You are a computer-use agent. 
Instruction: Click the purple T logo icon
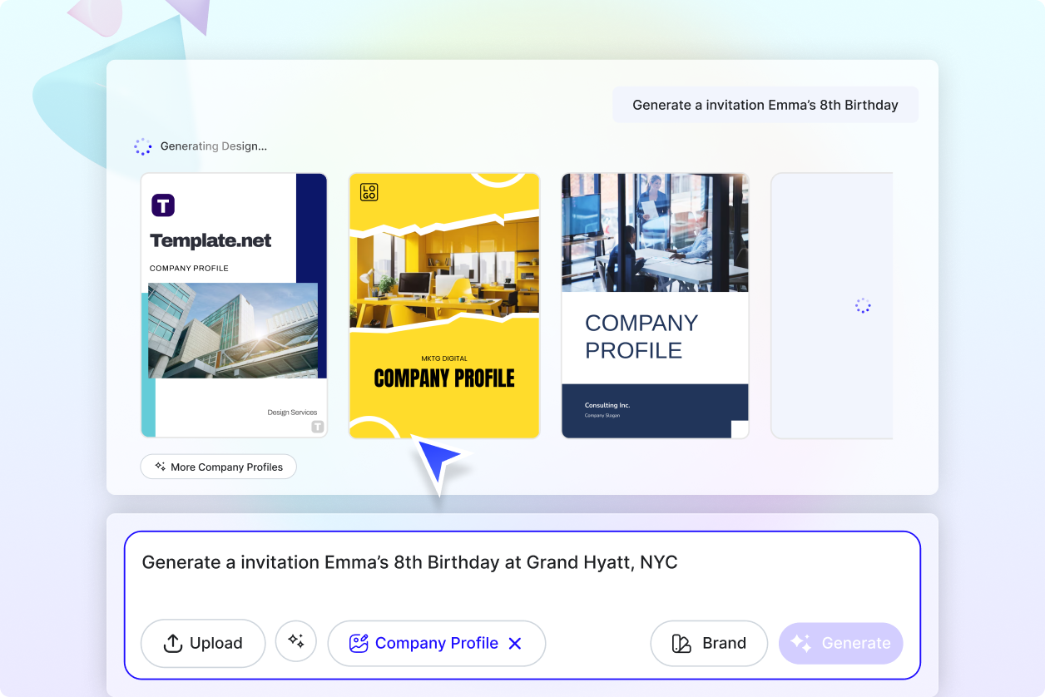click(163, 205)
